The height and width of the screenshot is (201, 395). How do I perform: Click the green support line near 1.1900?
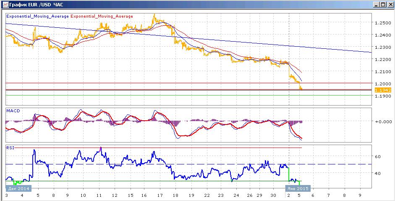click(188, 95)
